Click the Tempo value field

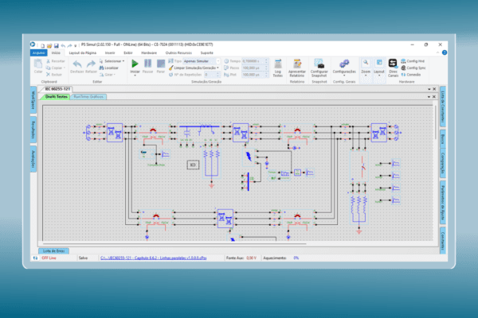tap(255, 61)
